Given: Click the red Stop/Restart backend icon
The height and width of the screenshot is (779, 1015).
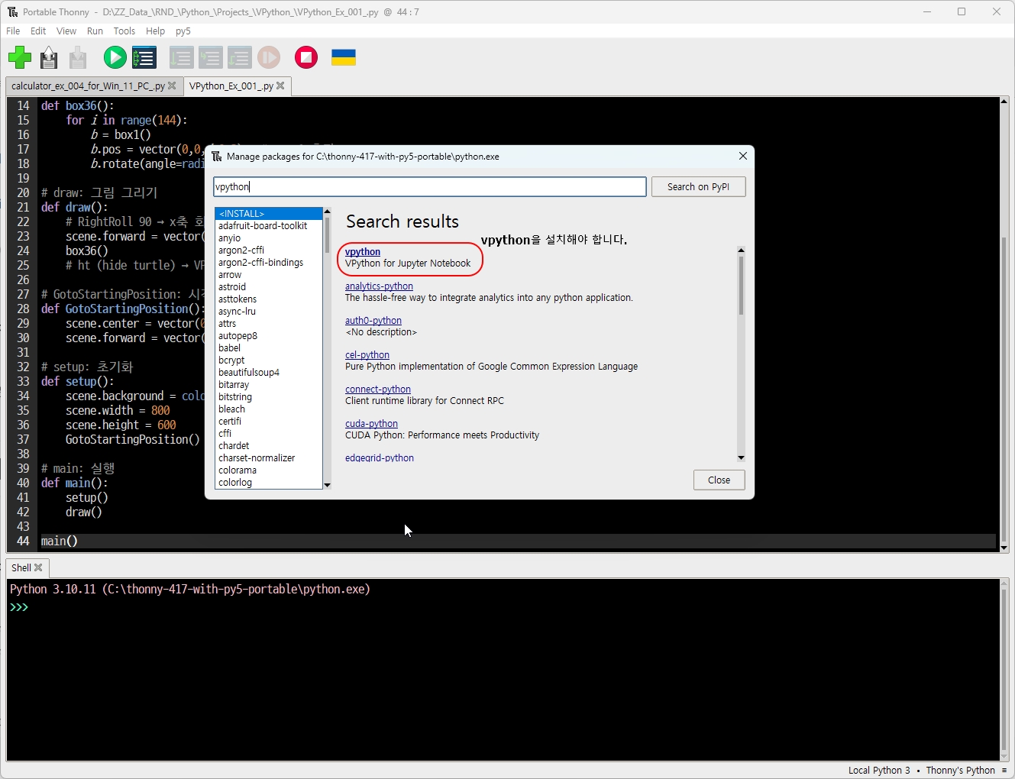Looking at the screenshot, I should click(x=306, y=57).
